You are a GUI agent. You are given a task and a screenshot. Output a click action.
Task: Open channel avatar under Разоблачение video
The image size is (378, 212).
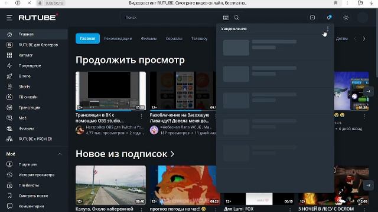154,130
